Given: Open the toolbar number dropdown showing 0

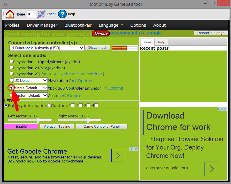Looking at the screenshot, I should pyautogui.click(x=31, y=14).
